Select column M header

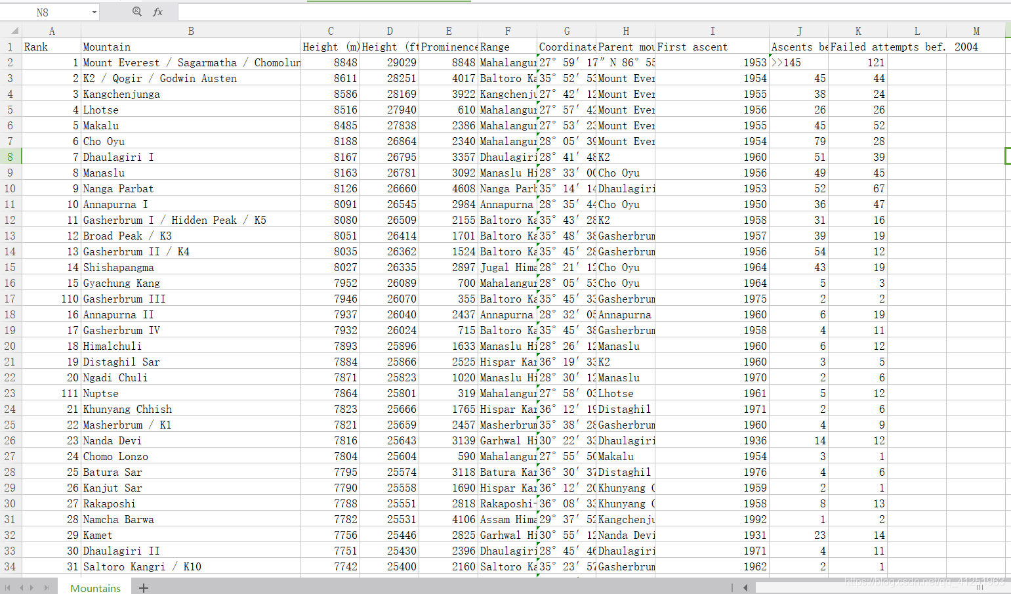[x=976, y=31]
